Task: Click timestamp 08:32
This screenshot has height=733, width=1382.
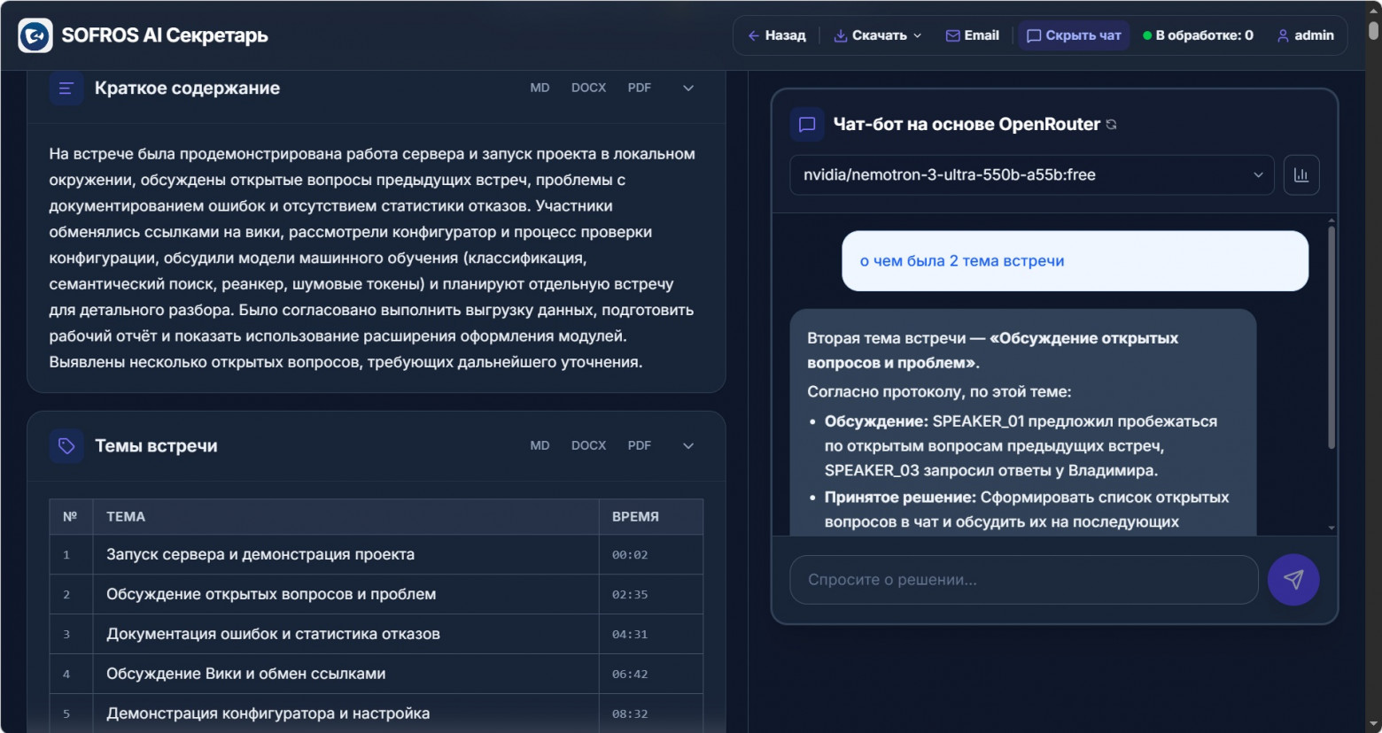Action: [630, 714]
